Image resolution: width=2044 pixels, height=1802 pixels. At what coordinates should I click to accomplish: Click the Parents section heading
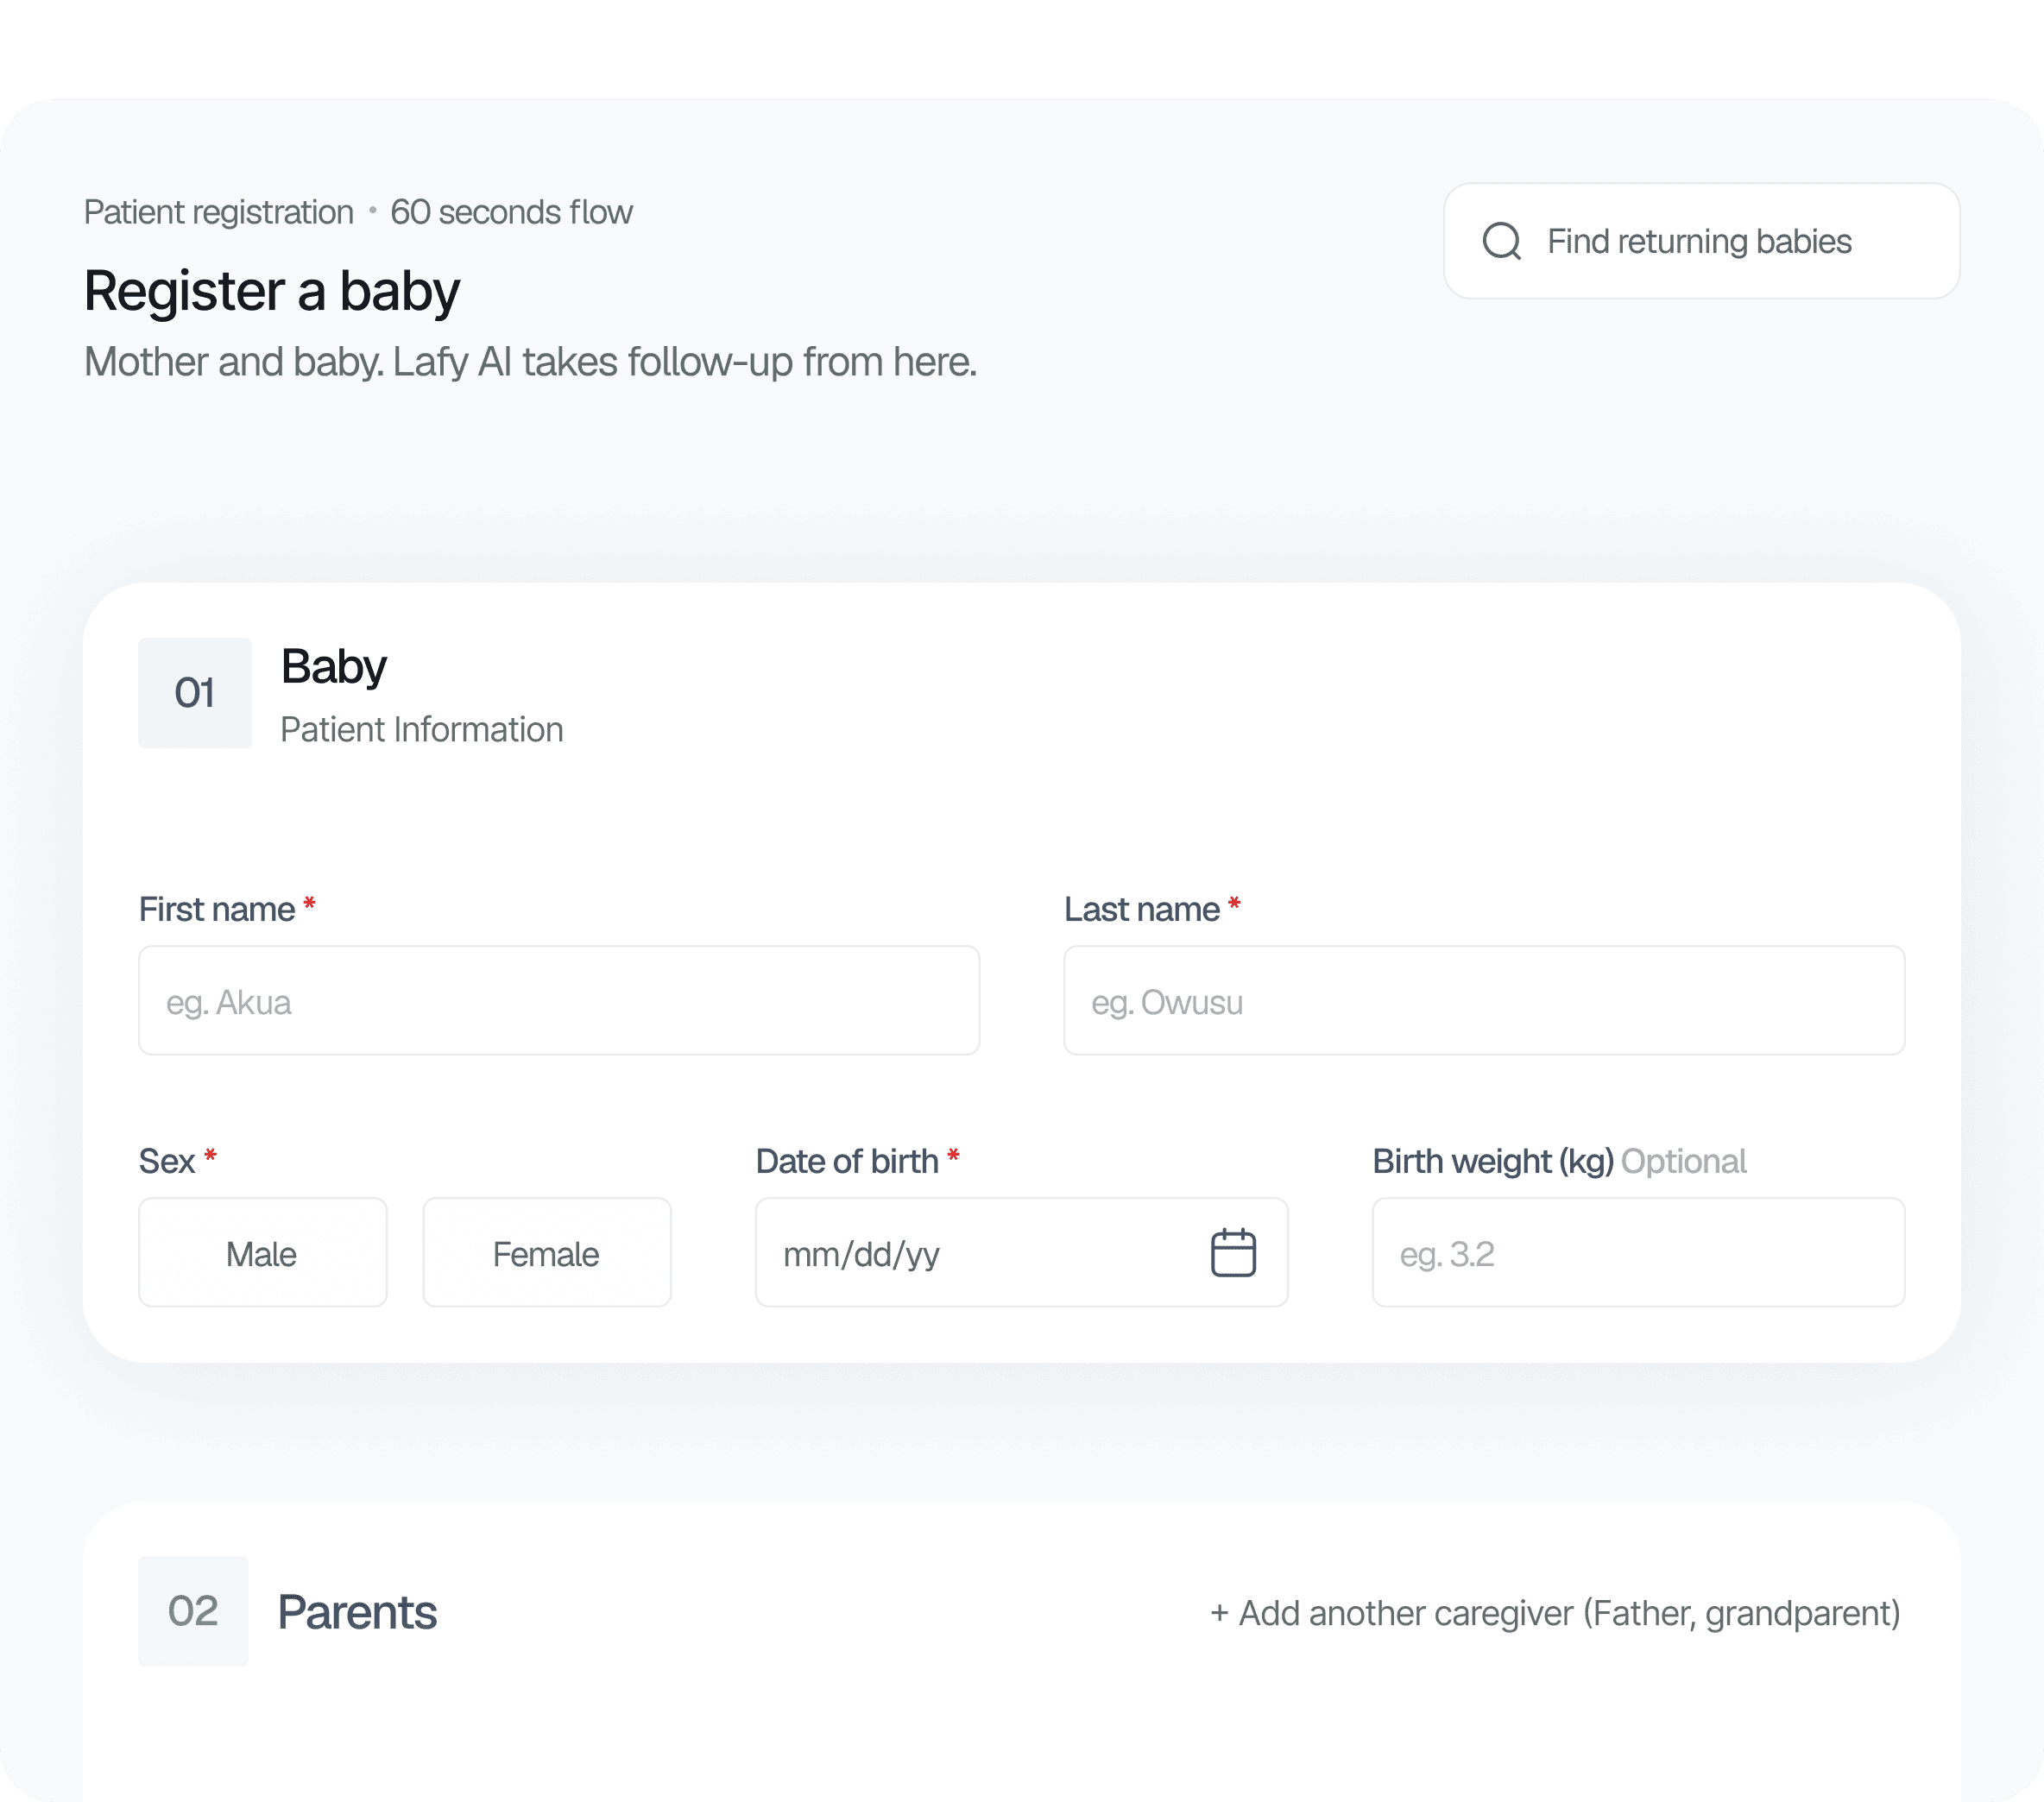[357, 1612]
